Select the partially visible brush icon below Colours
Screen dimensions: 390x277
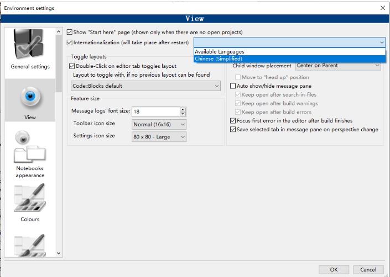coord(30,245)
